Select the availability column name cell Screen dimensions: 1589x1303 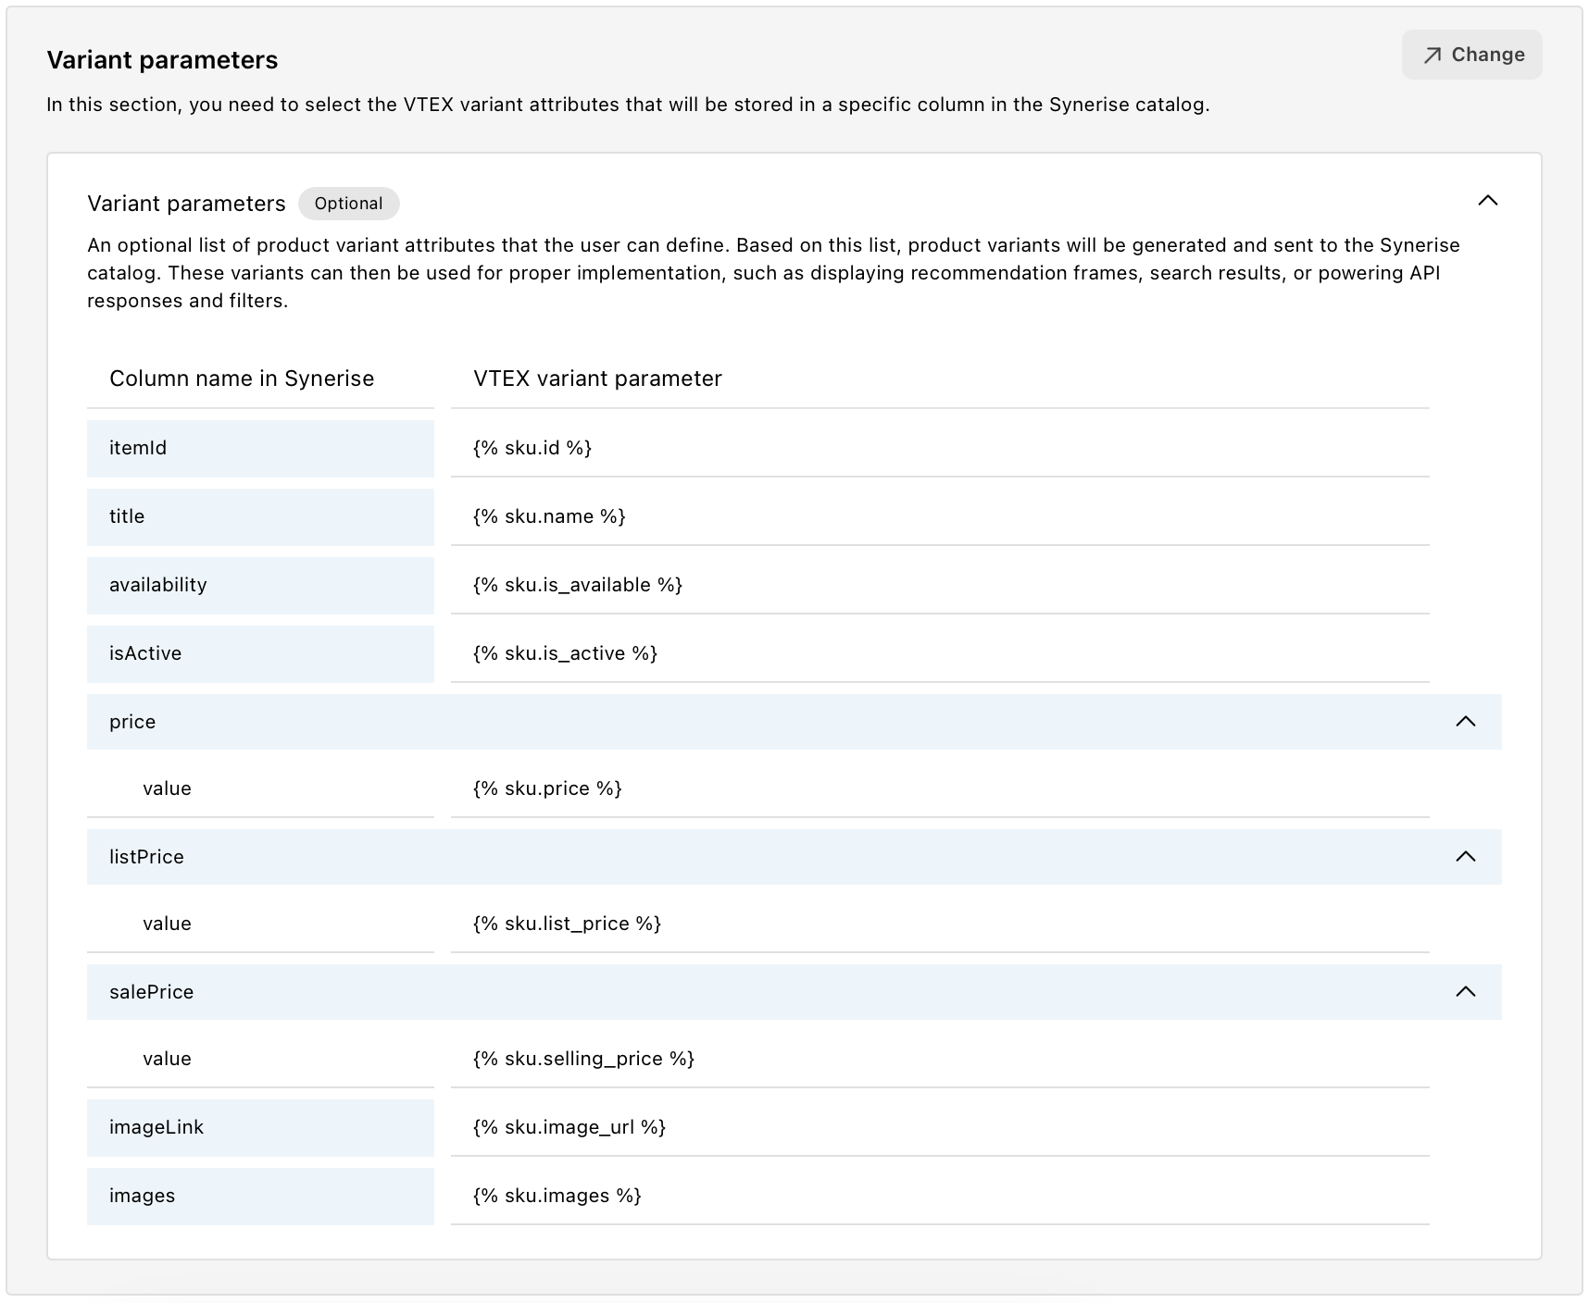(260, 585)
